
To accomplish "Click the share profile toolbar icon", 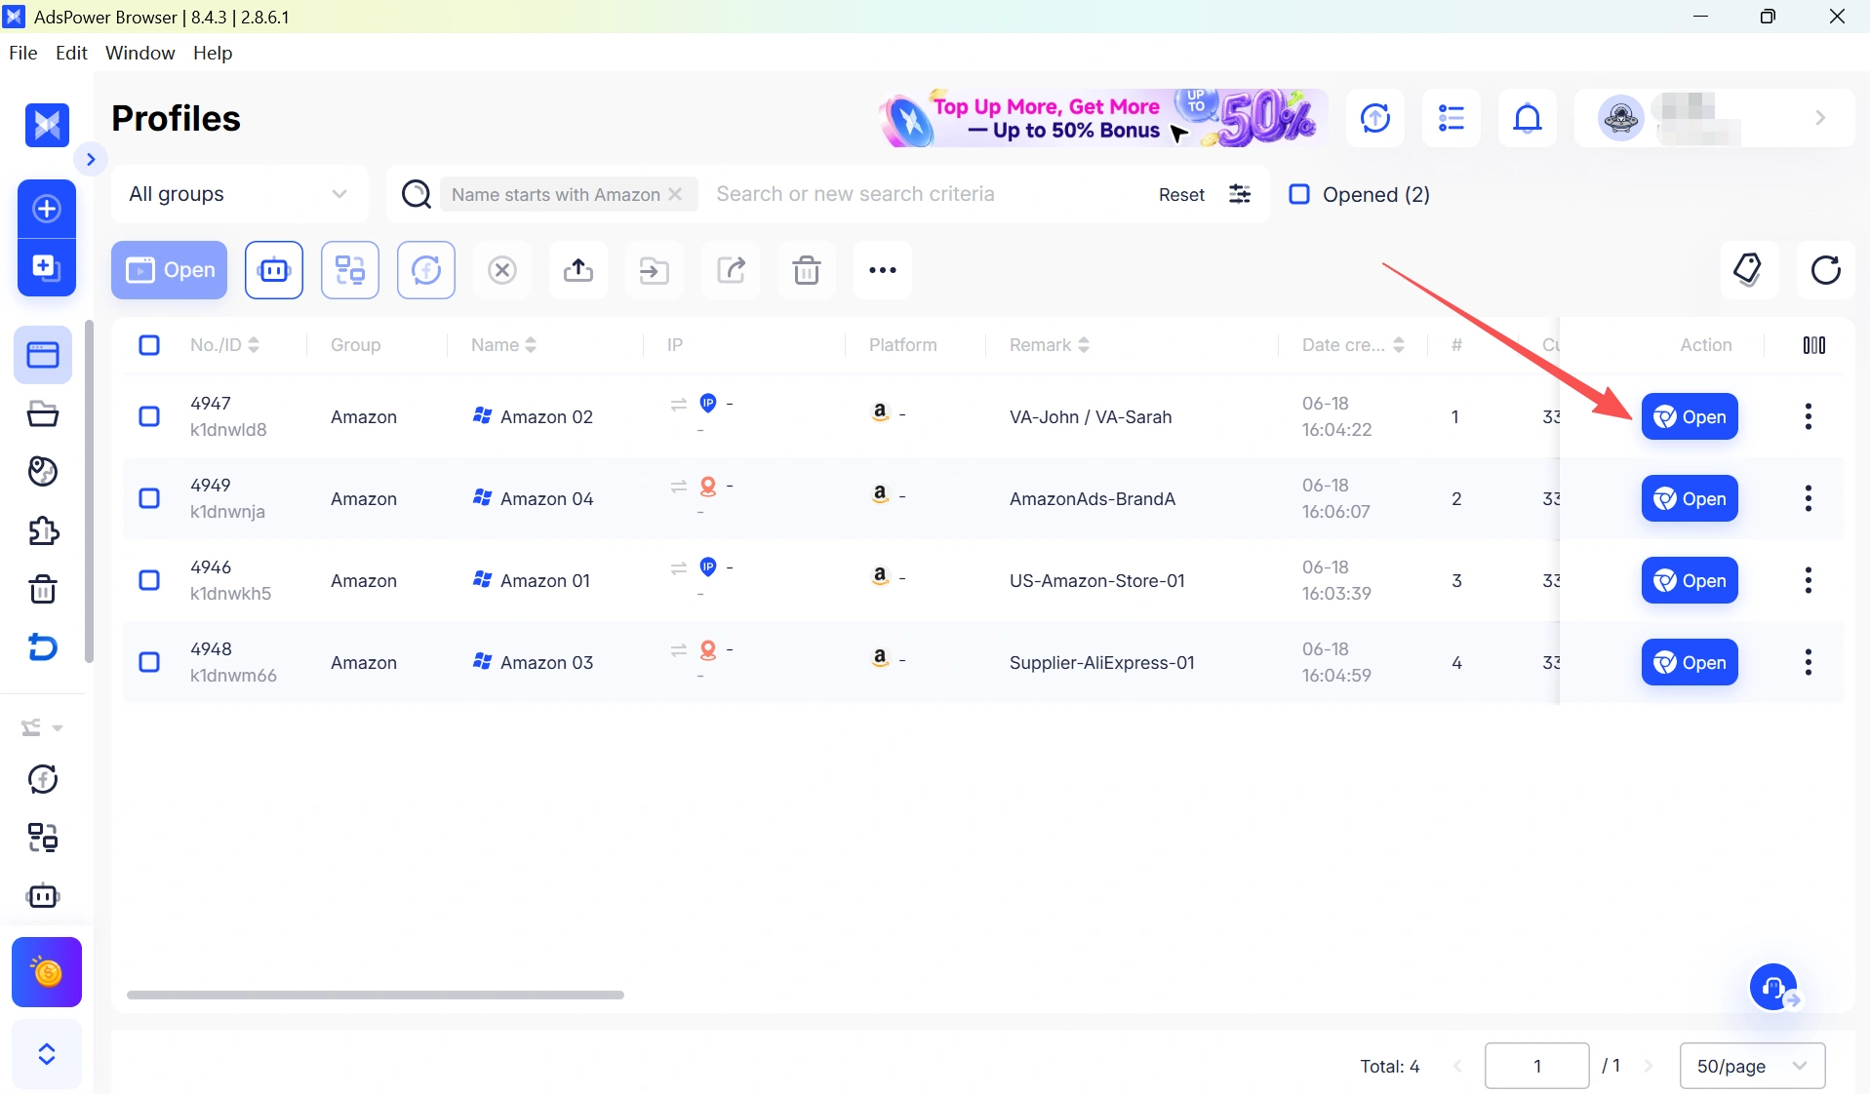I will coord(731,270).
